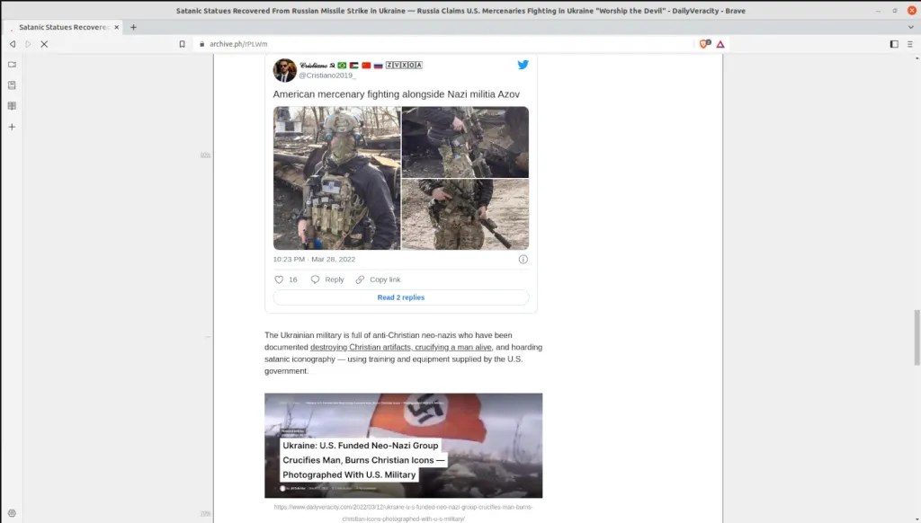The width and height of the screenshot is (921, 523).
Task: Open sidebar settings gear at bottom left
Action: pyautogui.click(x=12, y=513)
